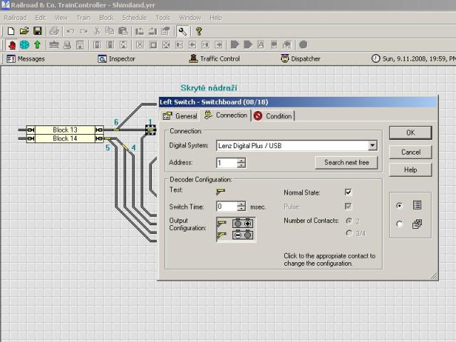Click the Search next free button
The image size is (456, 342).
click(346, 162)
